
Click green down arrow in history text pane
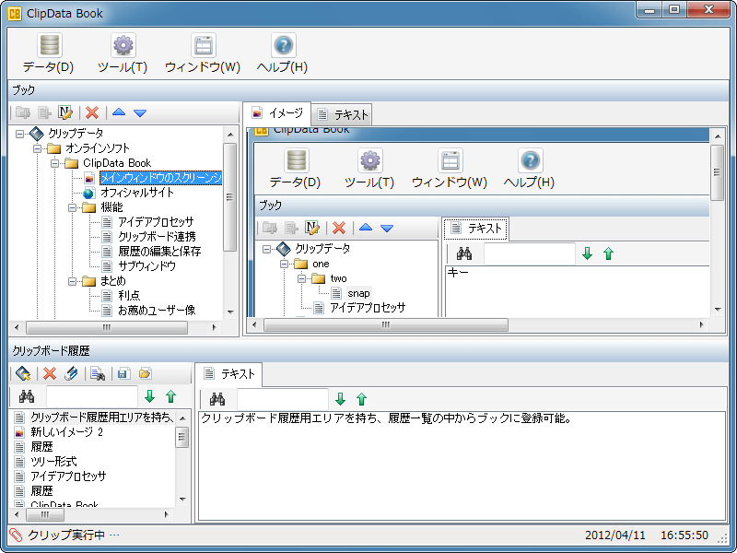(x=340, y=400)
